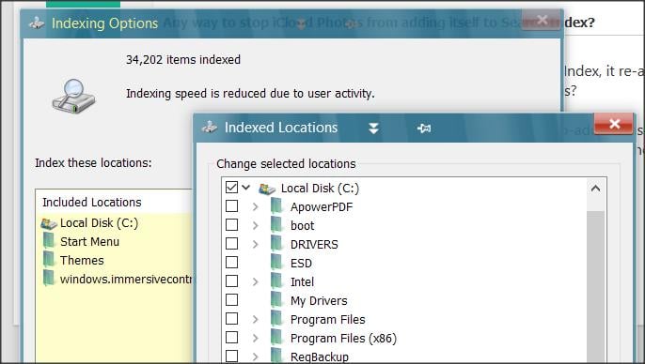The height and width of the screenshot is (364, 645).
Task: Click the DRIVERS folder icon
Action: [277, 244]
